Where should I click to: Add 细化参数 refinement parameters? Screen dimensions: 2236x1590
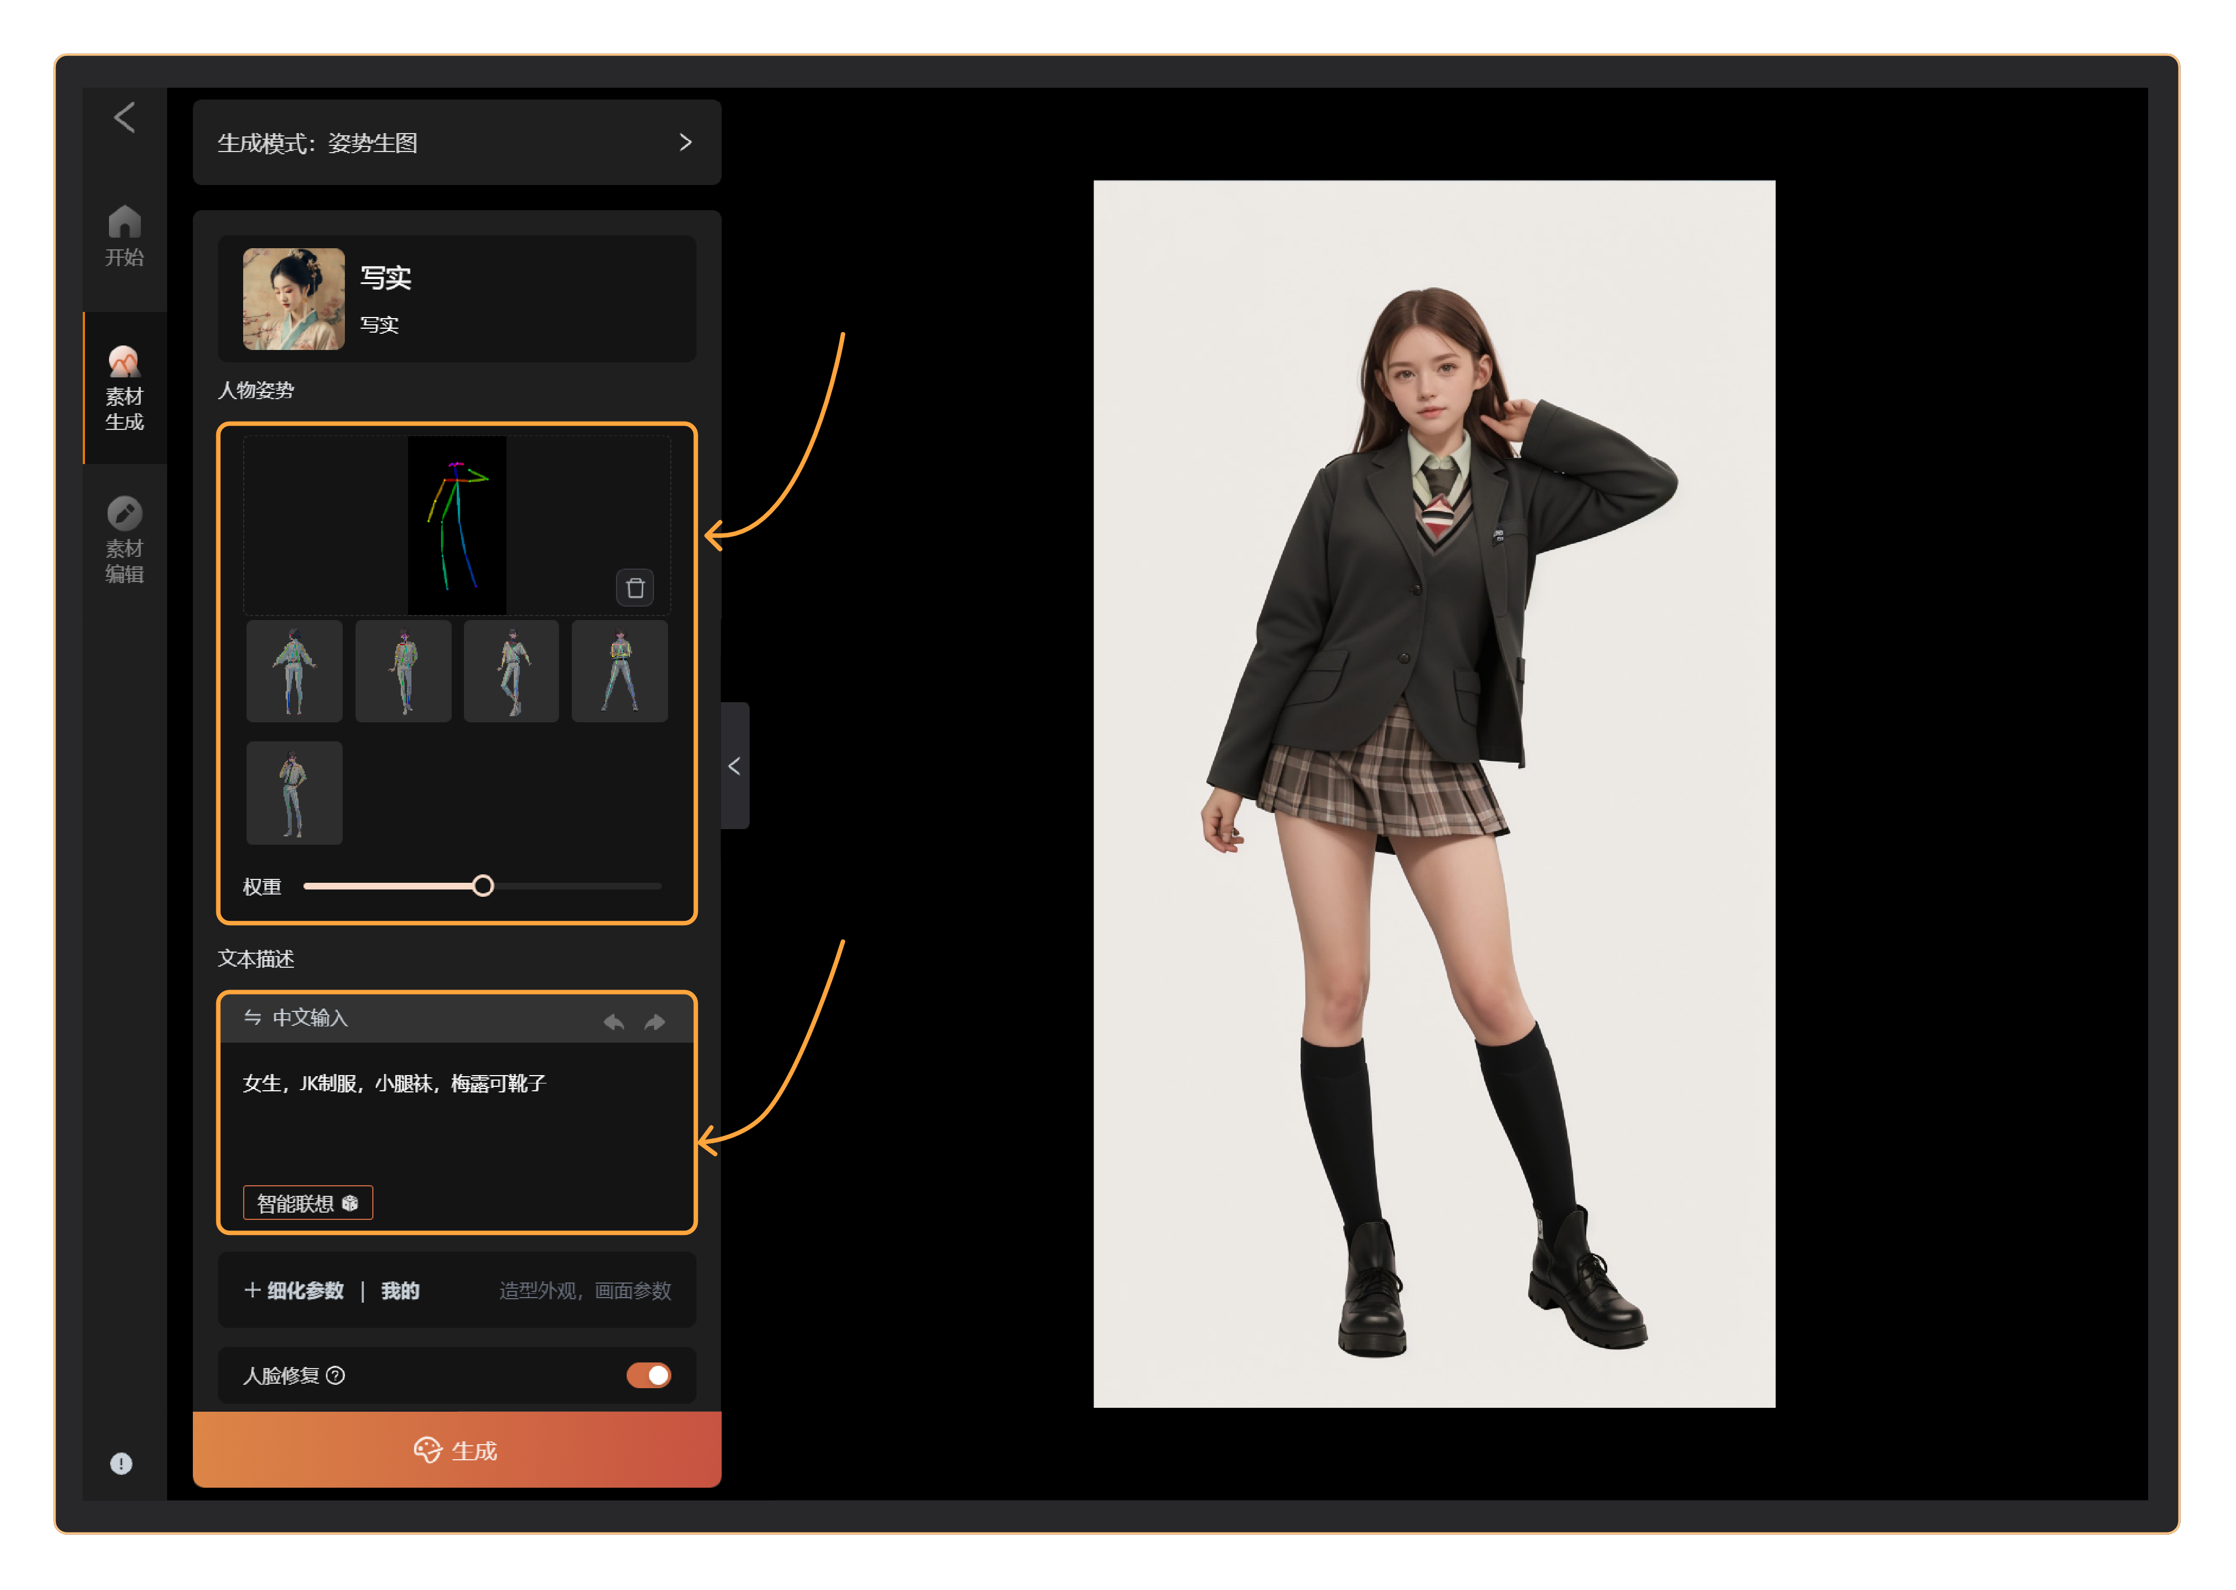[x=293, y=1290]
